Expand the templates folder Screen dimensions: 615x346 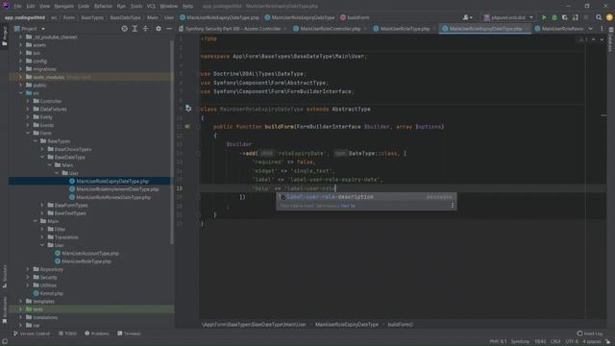pyautogui.click(x=21, y=301)
